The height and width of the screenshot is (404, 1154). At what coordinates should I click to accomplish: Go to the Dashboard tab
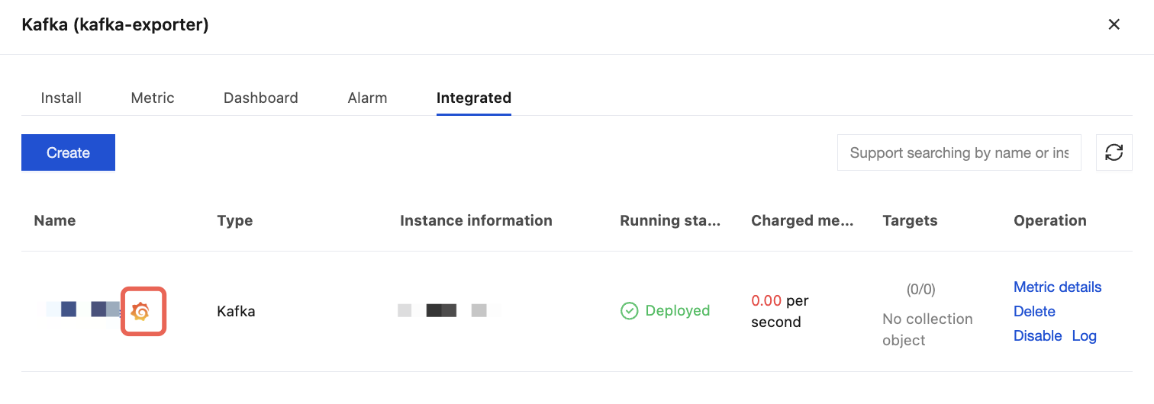[x=260, y=98]
